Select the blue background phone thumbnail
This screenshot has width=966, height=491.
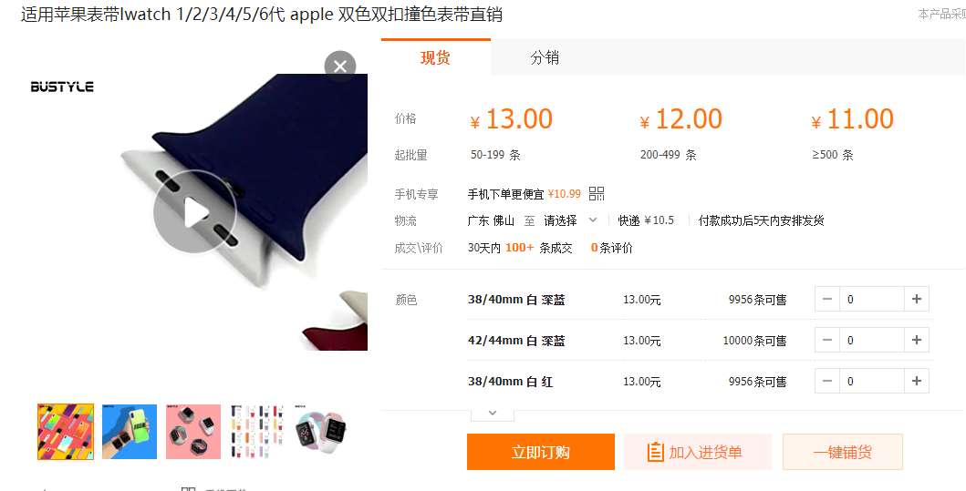[130, 431]
